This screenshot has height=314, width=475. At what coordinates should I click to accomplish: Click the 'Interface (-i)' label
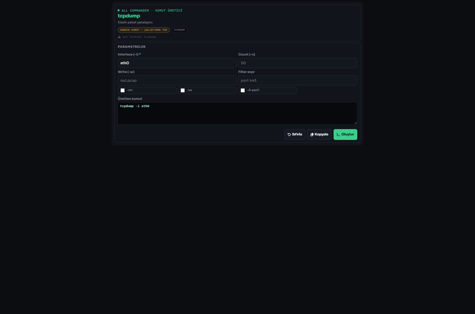point(128,54)
